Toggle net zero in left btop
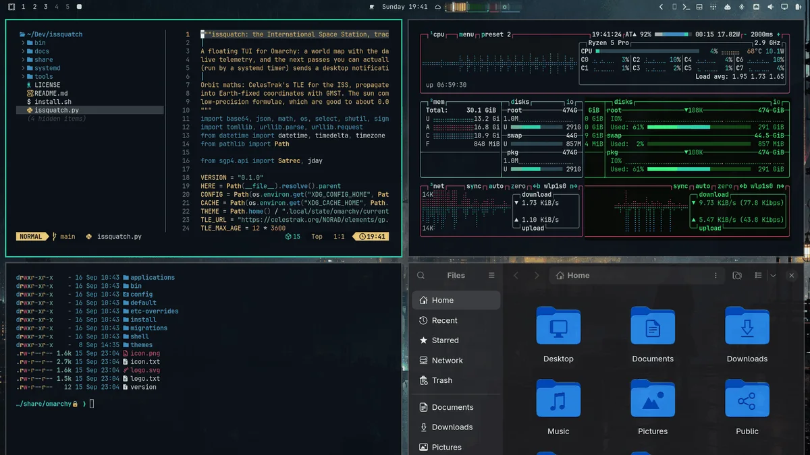Screen dimensions: 810x455 point(518,186)
